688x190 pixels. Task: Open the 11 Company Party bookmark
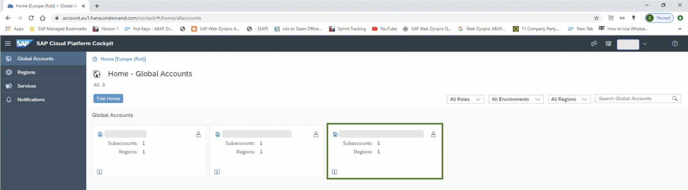[x=536, y=29]
